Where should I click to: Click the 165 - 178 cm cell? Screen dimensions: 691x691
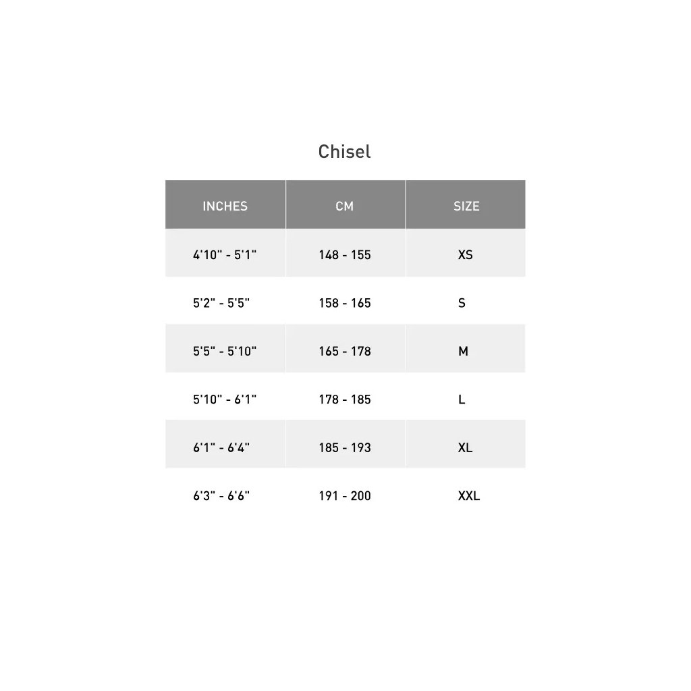point(345,352)
